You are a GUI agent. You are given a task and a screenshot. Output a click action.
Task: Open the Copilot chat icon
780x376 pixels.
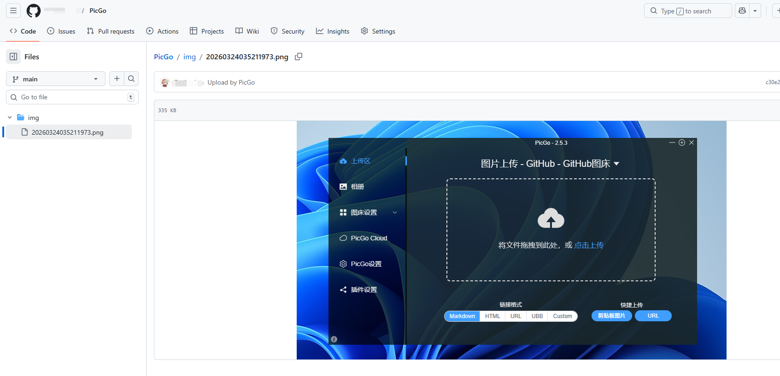[742, 11]
